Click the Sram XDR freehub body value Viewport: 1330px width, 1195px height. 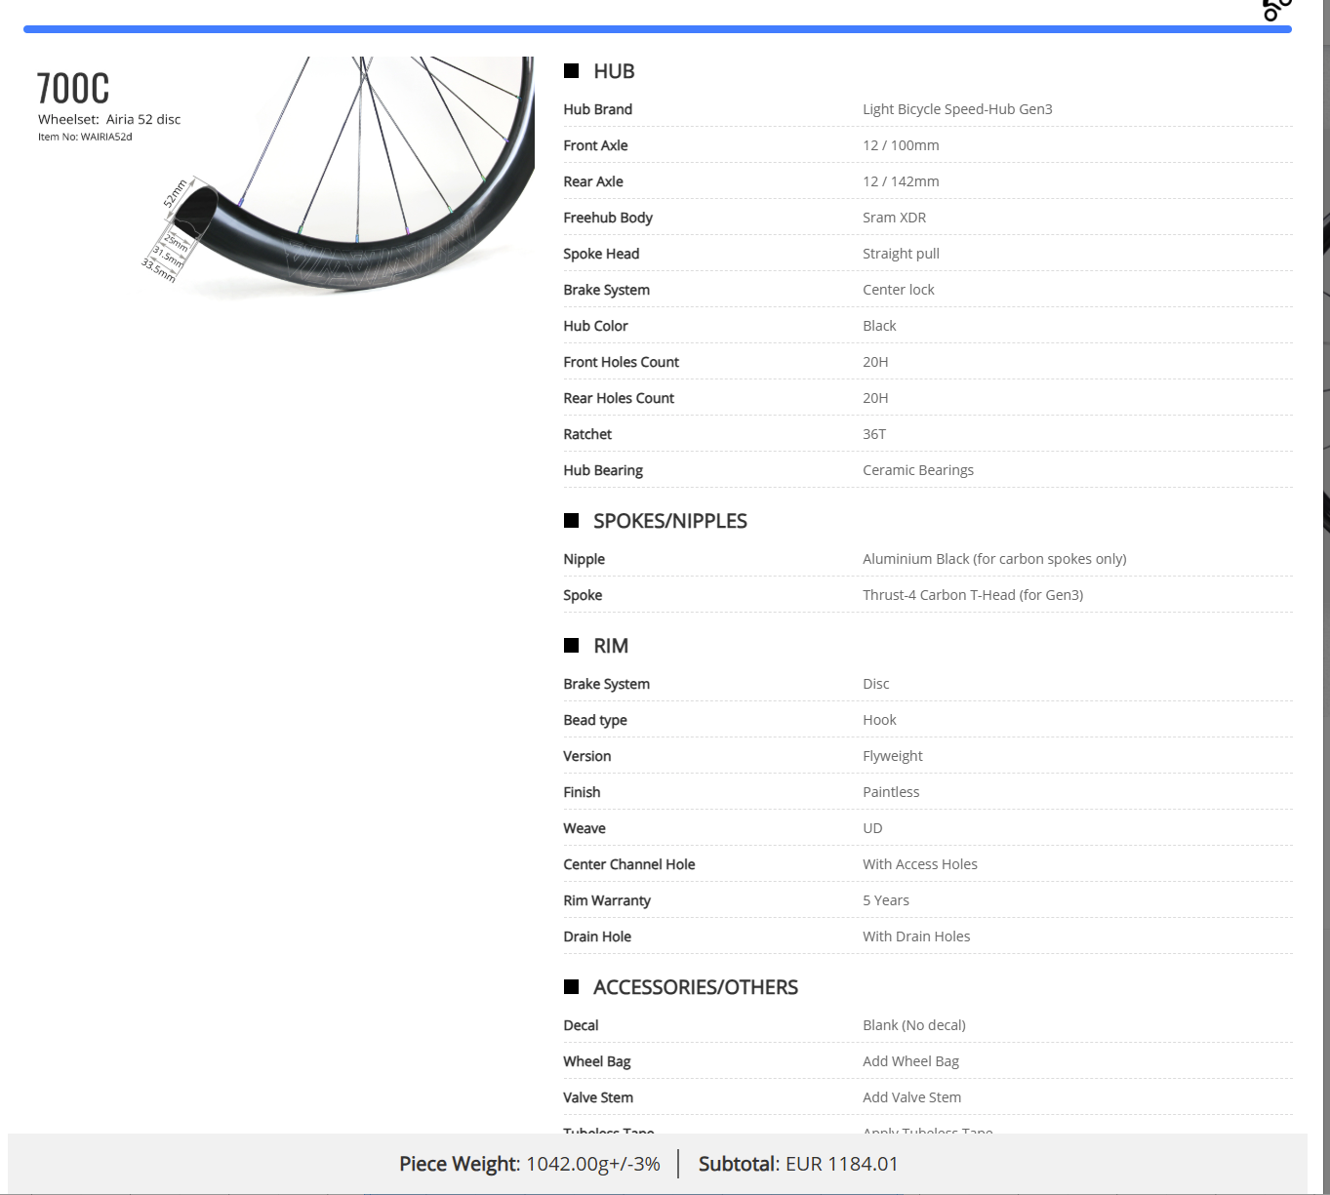click(x=894, y=218)
